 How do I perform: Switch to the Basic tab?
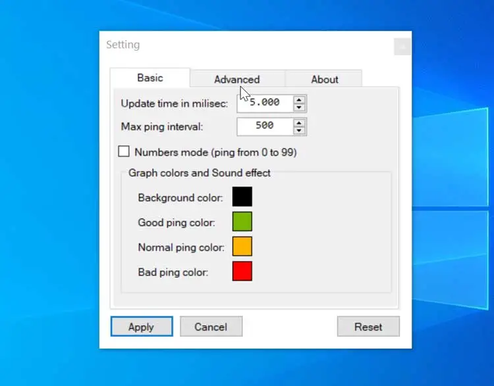click(150, 78)
